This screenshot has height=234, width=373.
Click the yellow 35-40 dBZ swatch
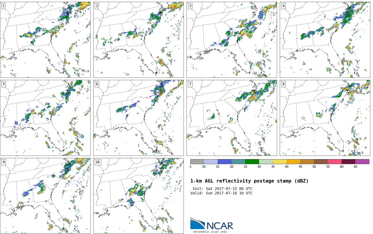280,162
